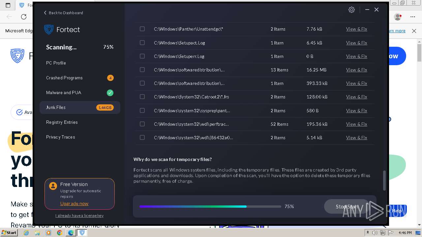Viewport: 422px width, 237px height.
Task: Click the Fortect shield logo in sidebar
Action: pyautogui.click(x=49, y=30)
